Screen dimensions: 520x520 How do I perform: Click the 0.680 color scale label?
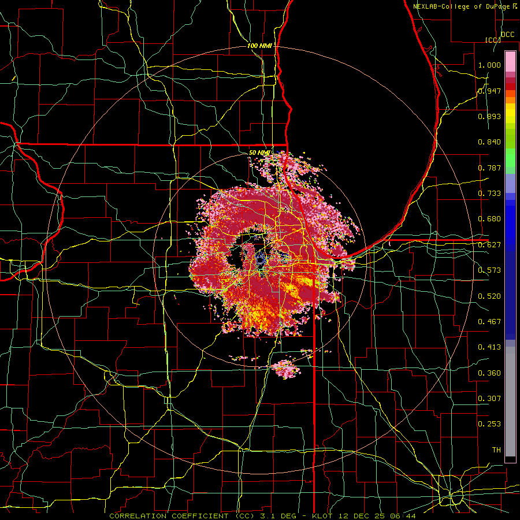pyautogui.click(x=489, y=219)
